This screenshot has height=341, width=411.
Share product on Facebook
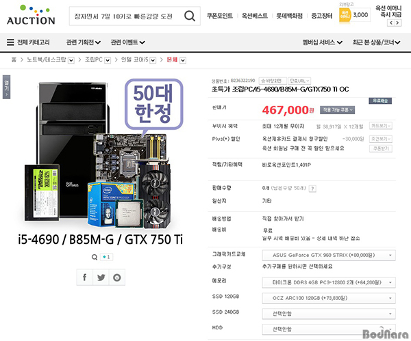(85, 277)
